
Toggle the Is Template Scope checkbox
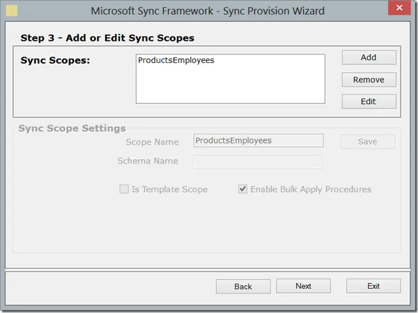click(x=124, y=189)
